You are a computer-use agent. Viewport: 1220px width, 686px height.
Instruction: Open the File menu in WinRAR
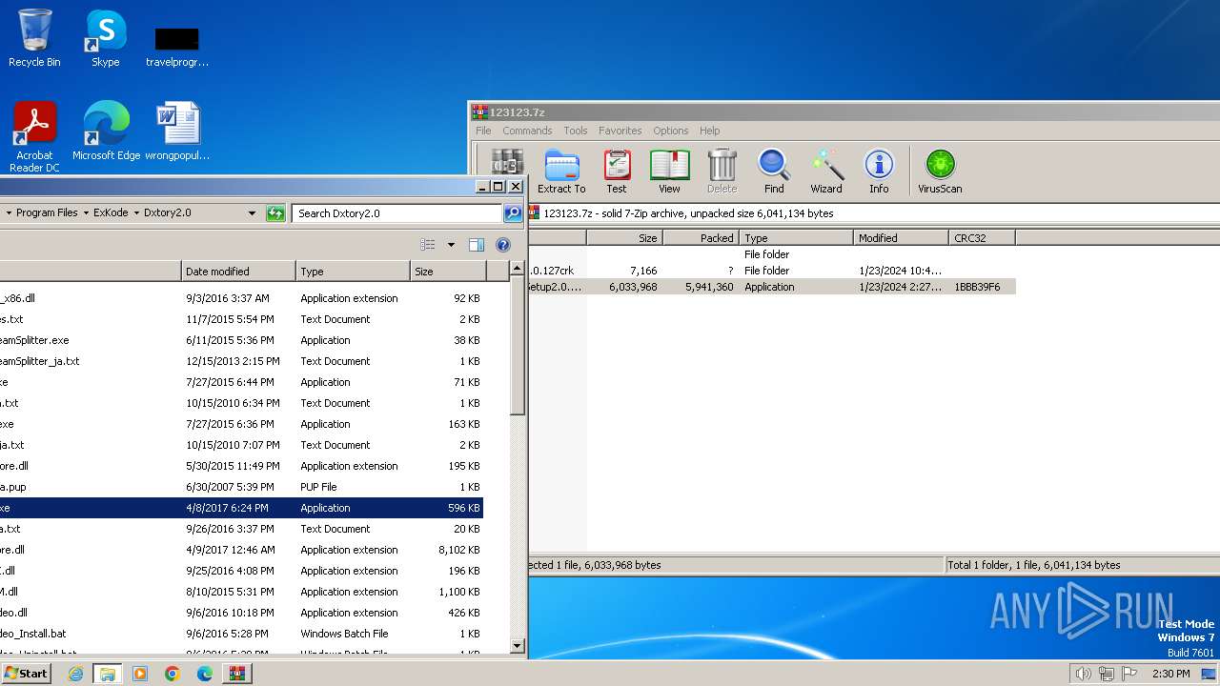pyautogui.click(x=483, y=131)
